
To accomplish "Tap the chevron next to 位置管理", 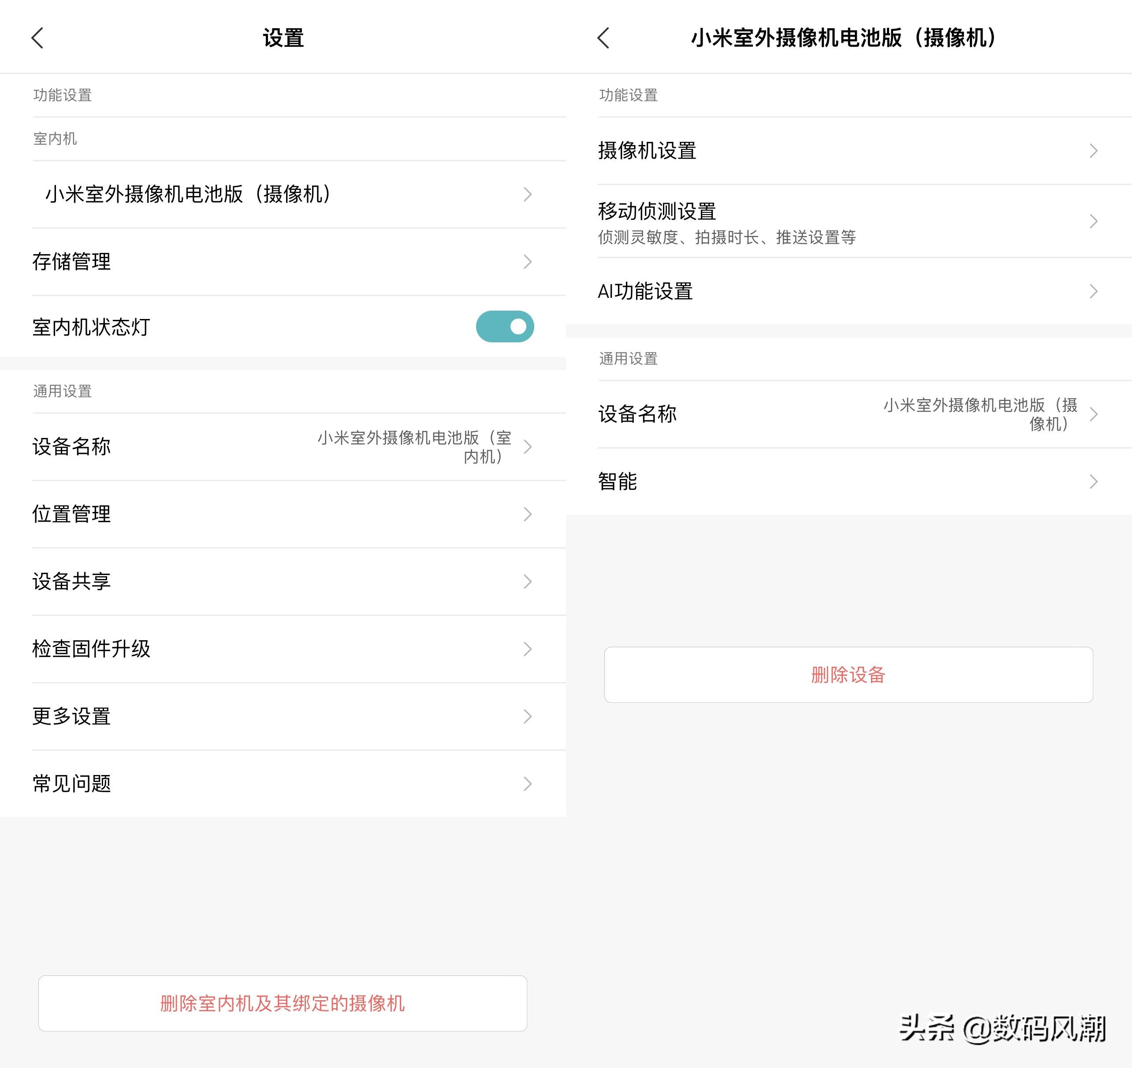I will tap(528, 514).
